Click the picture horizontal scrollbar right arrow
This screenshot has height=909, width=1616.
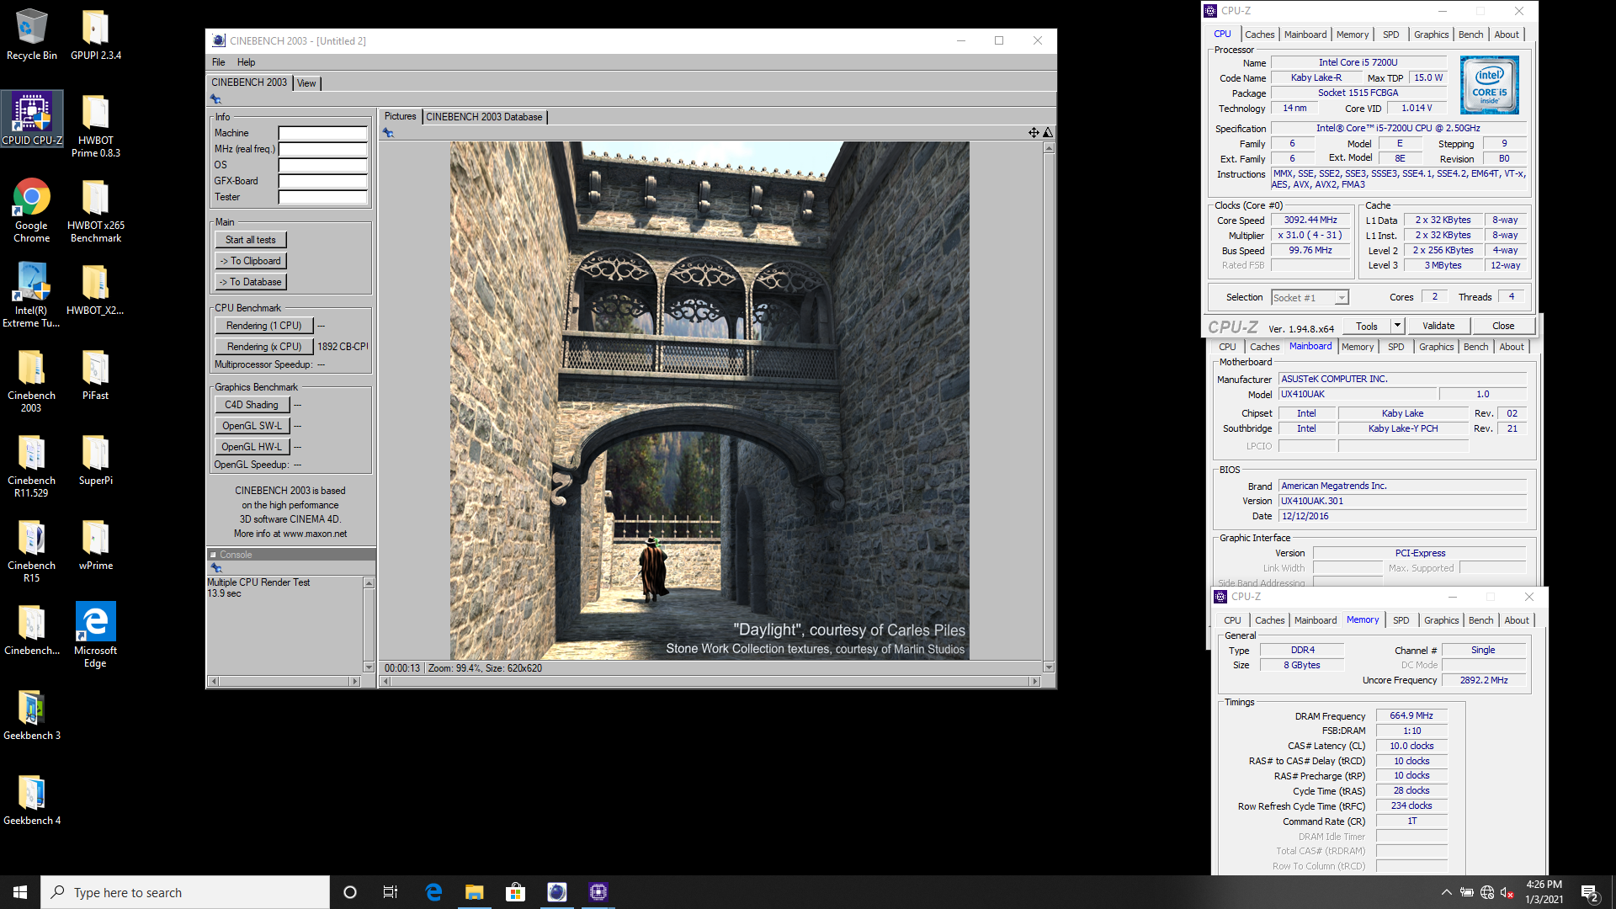[x=1034, y=681]
